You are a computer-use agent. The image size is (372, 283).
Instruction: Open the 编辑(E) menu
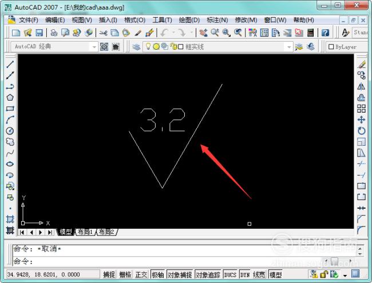pyautogui.click(x=55, y=20)
